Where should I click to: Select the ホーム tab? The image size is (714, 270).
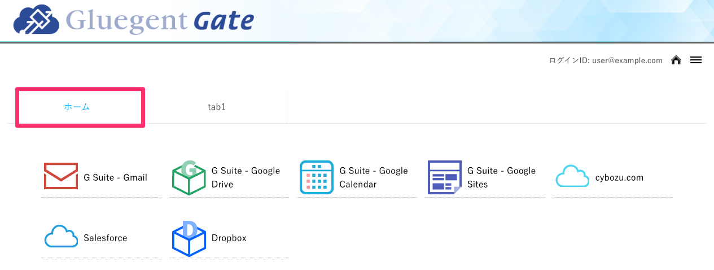[77, 107]
